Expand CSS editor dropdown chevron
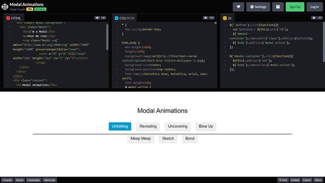This screenshot has width=325, height=183. coord(212,18)
